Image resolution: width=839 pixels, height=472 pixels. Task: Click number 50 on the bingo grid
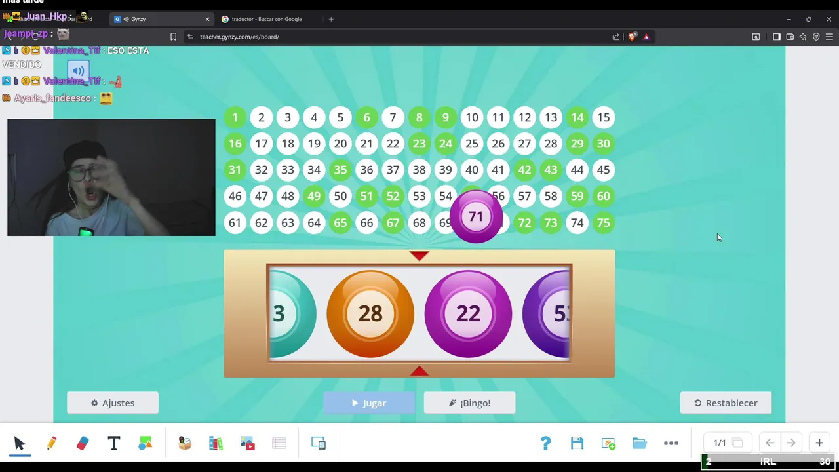click(340, 196)
